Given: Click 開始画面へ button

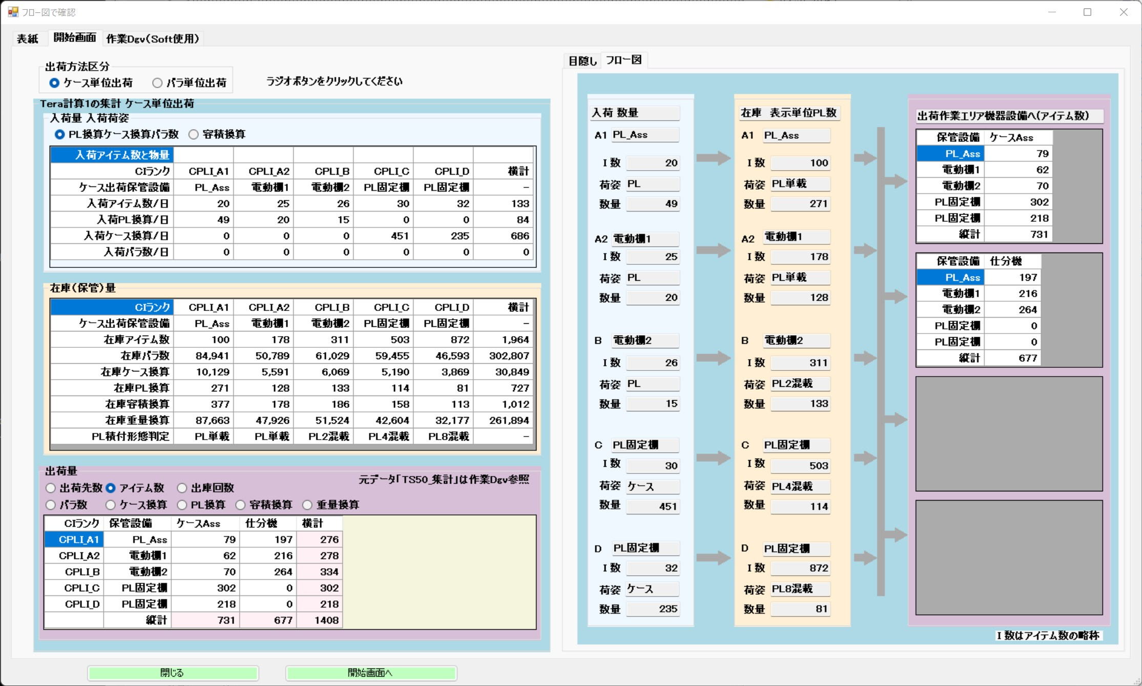Looking at the screenshot, I should pos(370,673).
